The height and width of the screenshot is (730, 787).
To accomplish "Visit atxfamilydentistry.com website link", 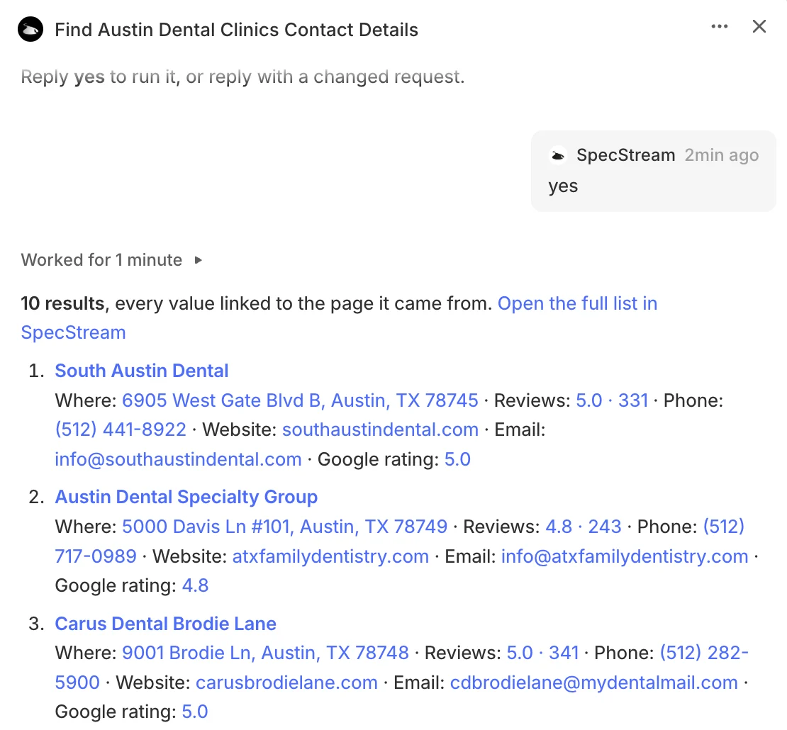I will click(x=331, y=556).
